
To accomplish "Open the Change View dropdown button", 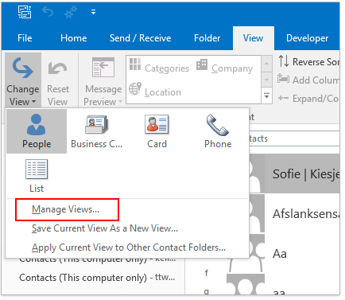I will (23, 80).
